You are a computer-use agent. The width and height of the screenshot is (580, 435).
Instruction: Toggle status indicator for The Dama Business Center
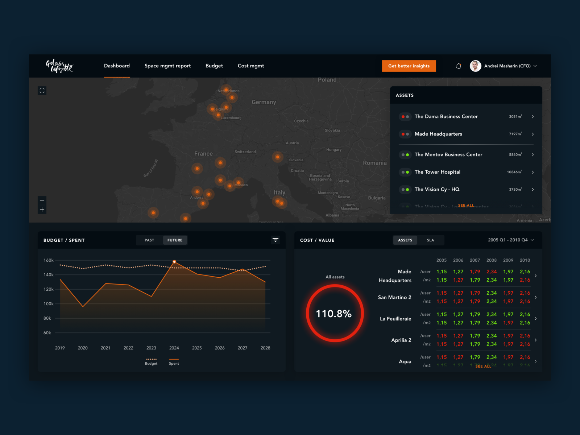pos(405,116)
